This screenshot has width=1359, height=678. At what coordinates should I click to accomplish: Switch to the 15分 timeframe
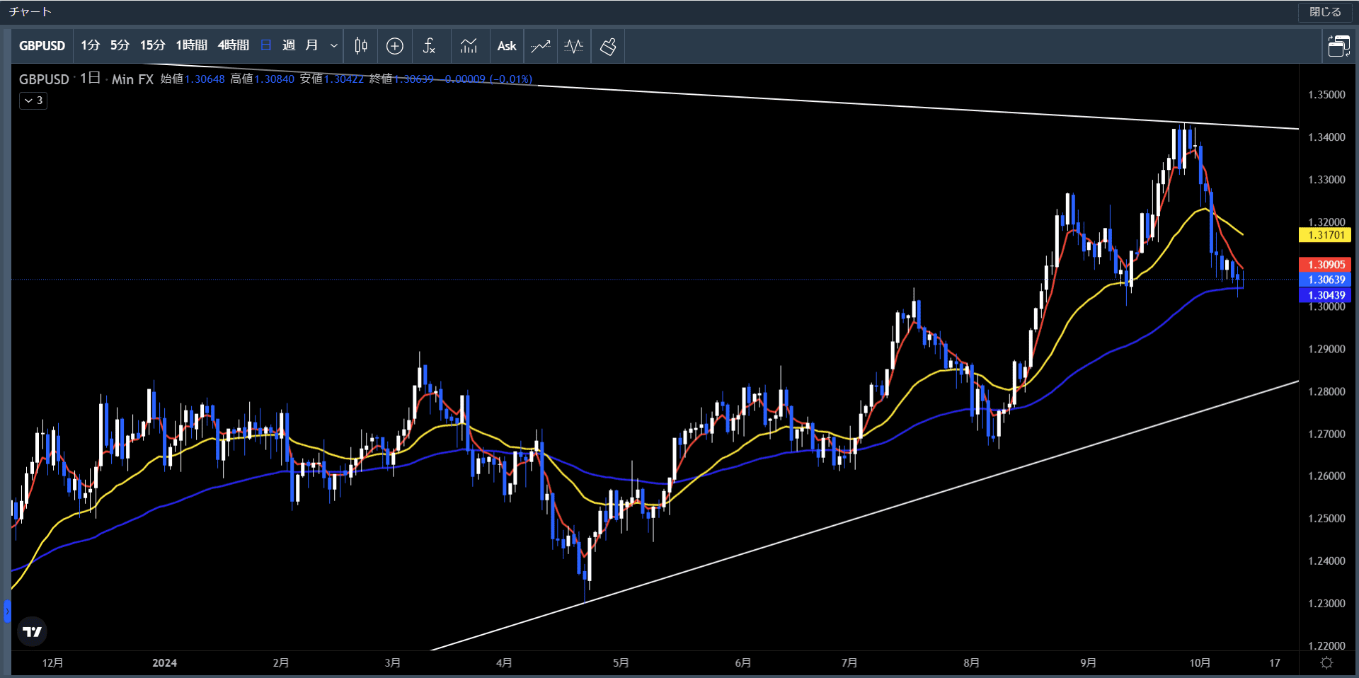pyautogui.click(x=152, y=46)
